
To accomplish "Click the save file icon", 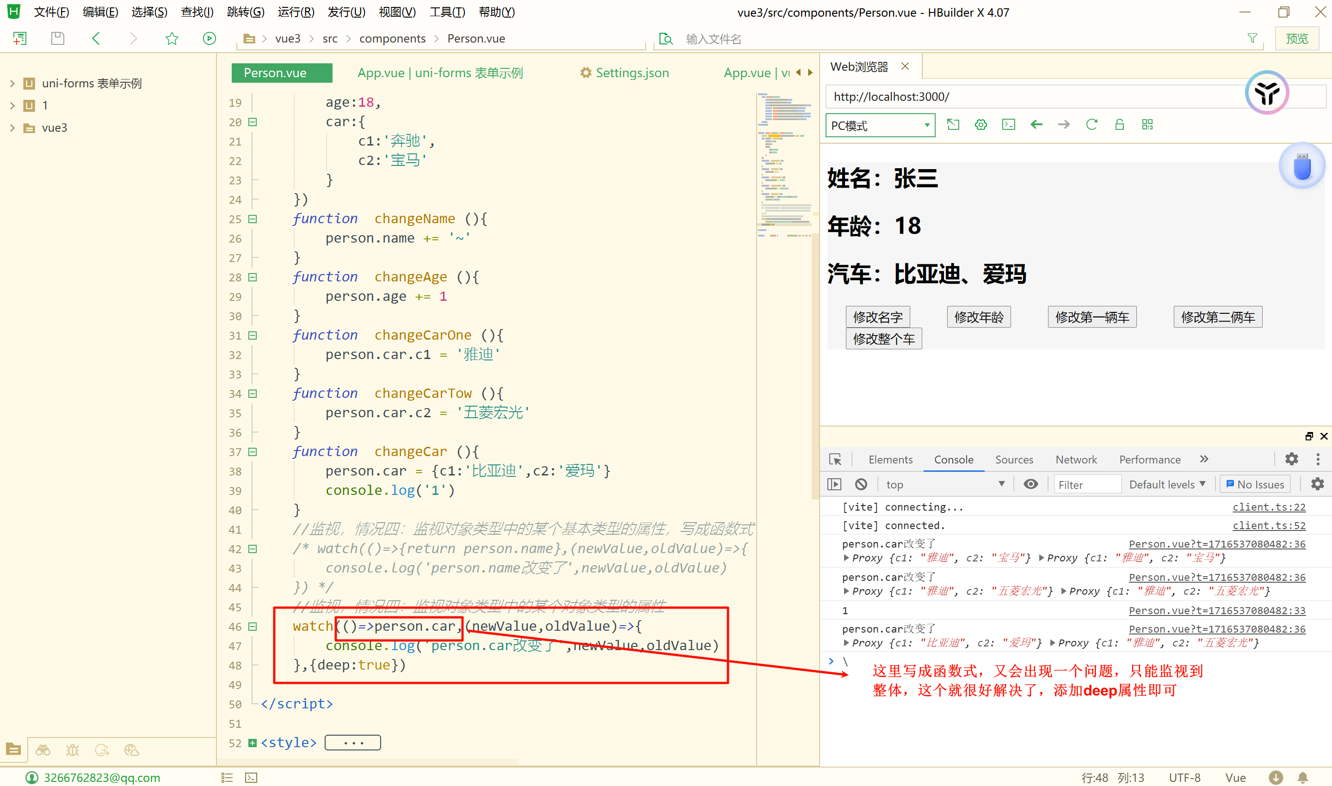I will (x=58, y=38).
